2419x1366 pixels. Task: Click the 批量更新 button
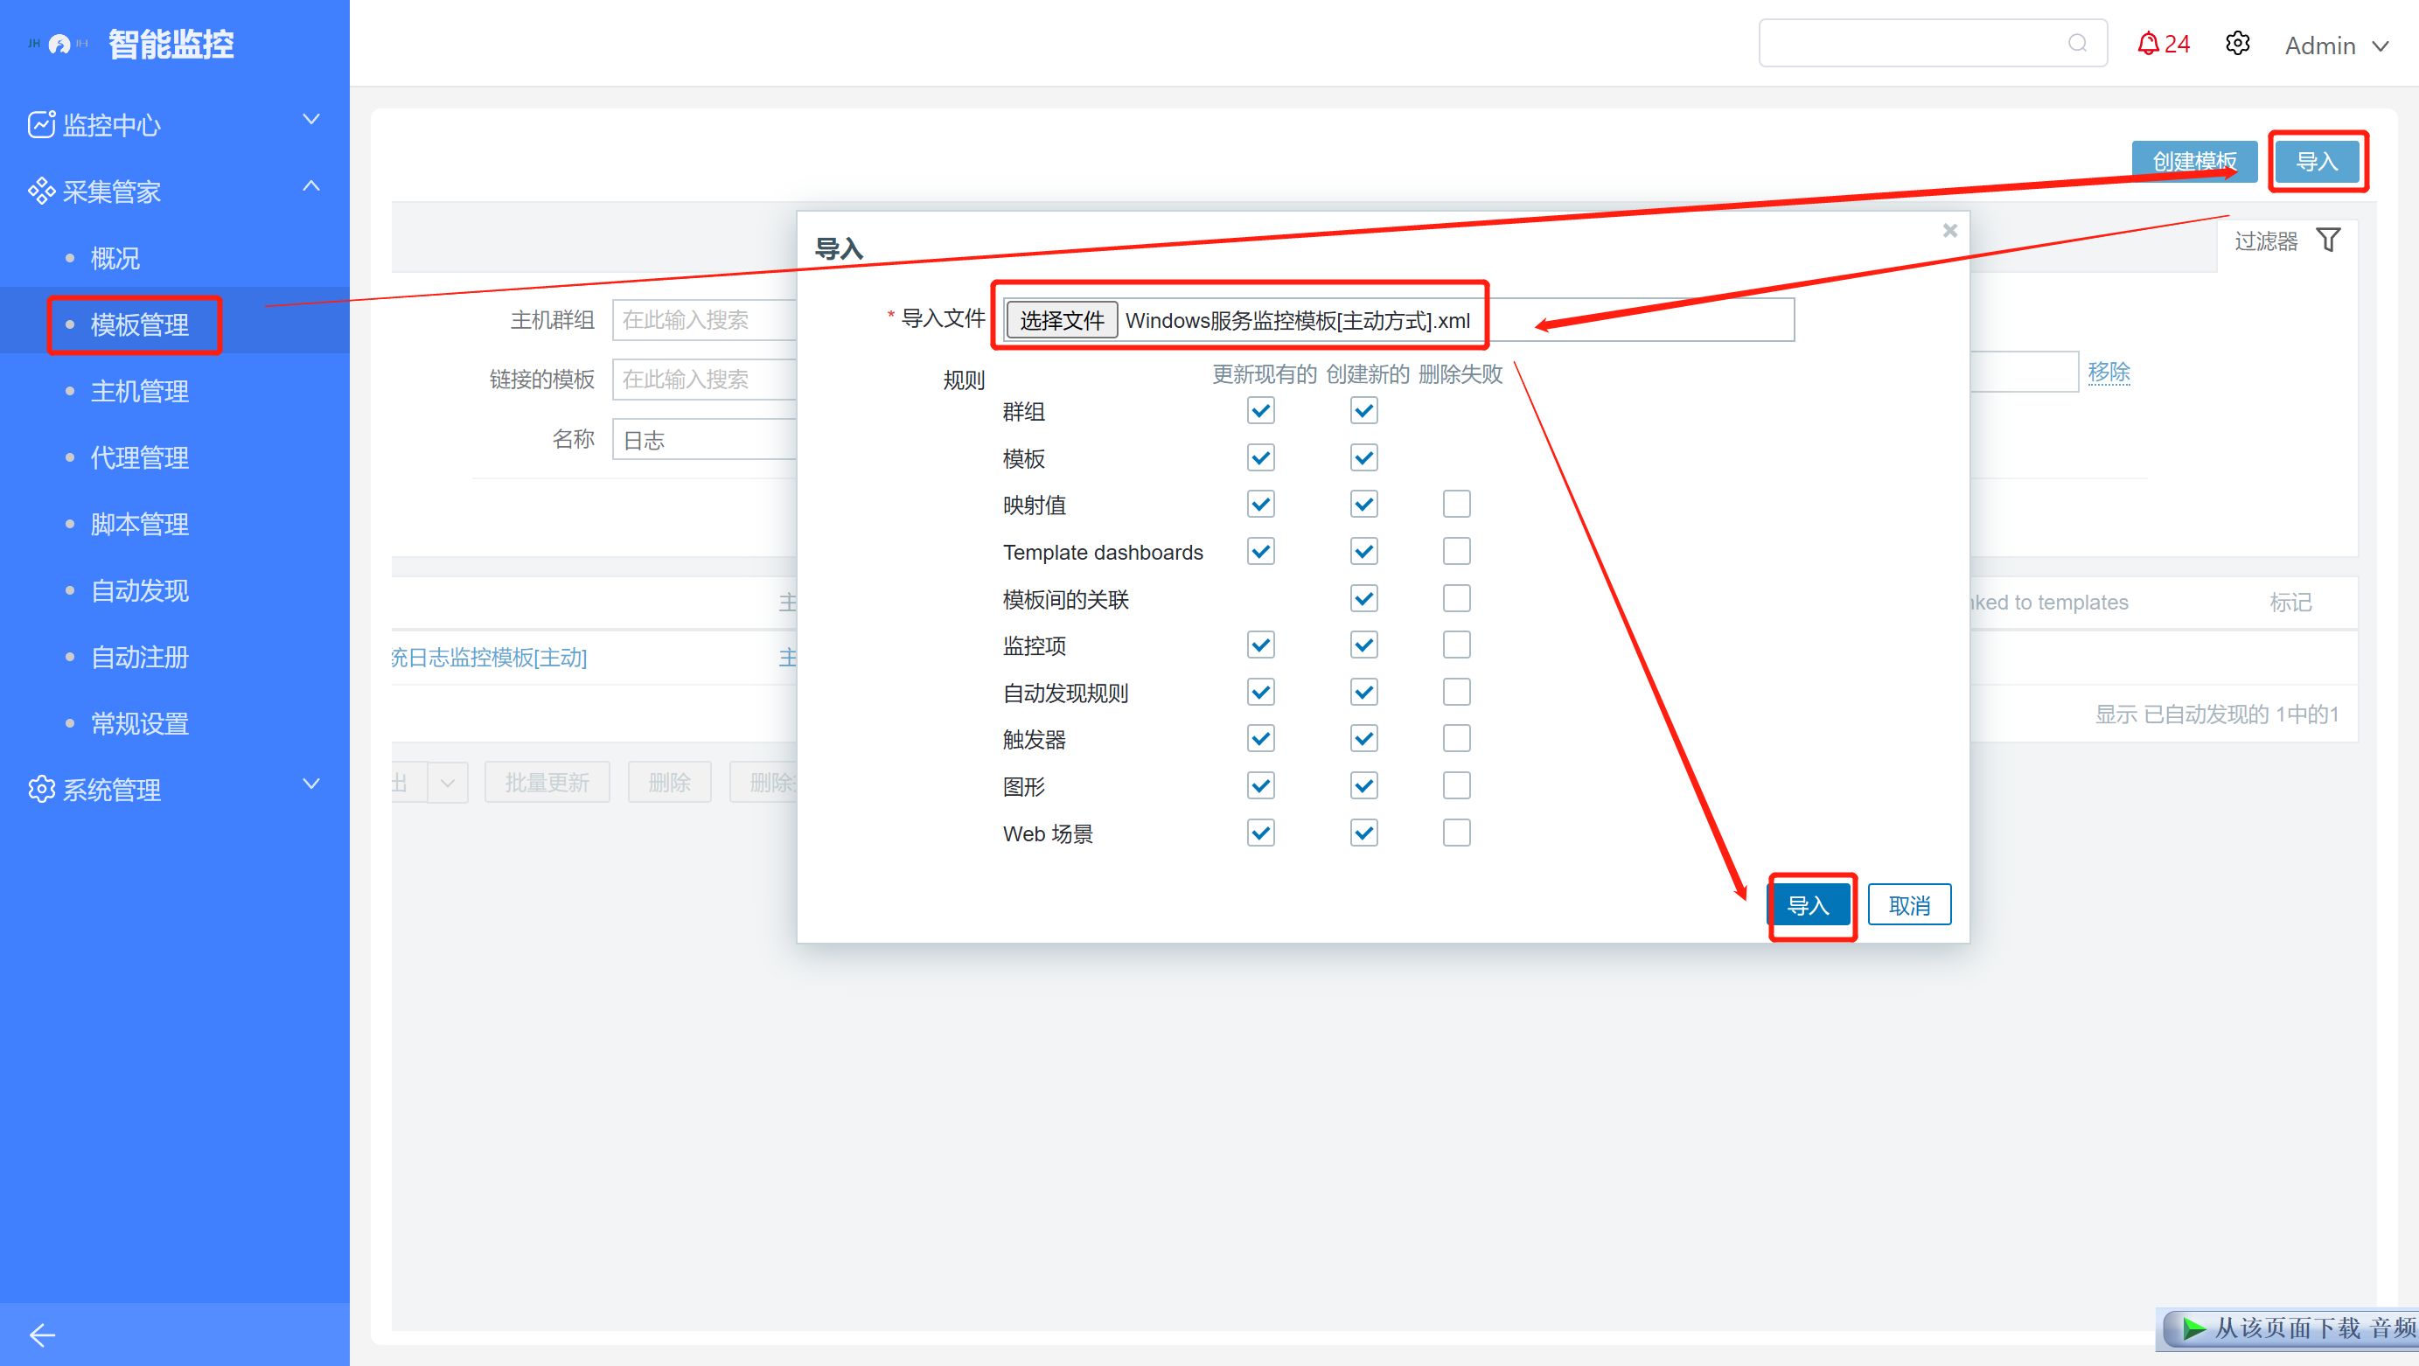pyautogui.click(x=547, y=782)
